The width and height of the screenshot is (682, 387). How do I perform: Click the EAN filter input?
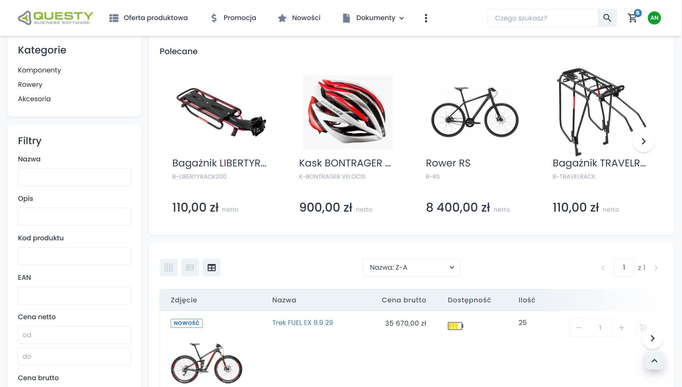(x=74, y=296)
